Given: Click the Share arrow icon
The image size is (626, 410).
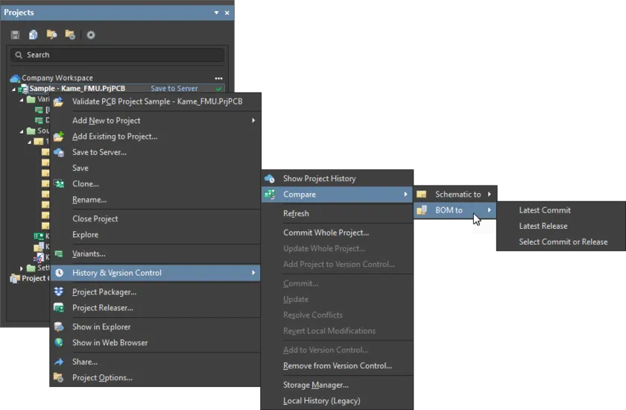Looking at the screenshot, I should click(x=59, y=362).
